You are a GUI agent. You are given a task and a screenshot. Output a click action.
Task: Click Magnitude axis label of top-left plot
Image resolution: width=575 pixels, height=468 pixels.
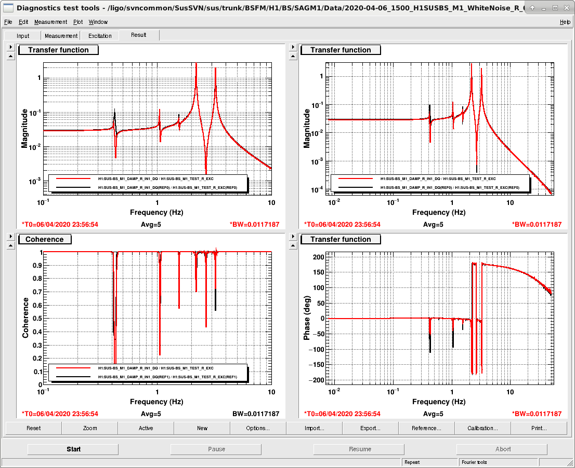(24, 129)
